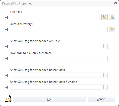Expand the base64 data filename tag dropdown
Screen dimensions: 119x106
click(x=105, y=87)
